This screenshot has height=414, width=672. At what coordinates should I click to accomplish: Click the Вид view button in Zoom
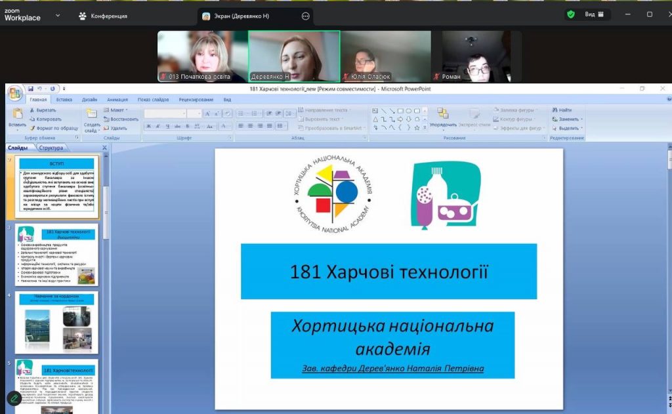(595, 14)
